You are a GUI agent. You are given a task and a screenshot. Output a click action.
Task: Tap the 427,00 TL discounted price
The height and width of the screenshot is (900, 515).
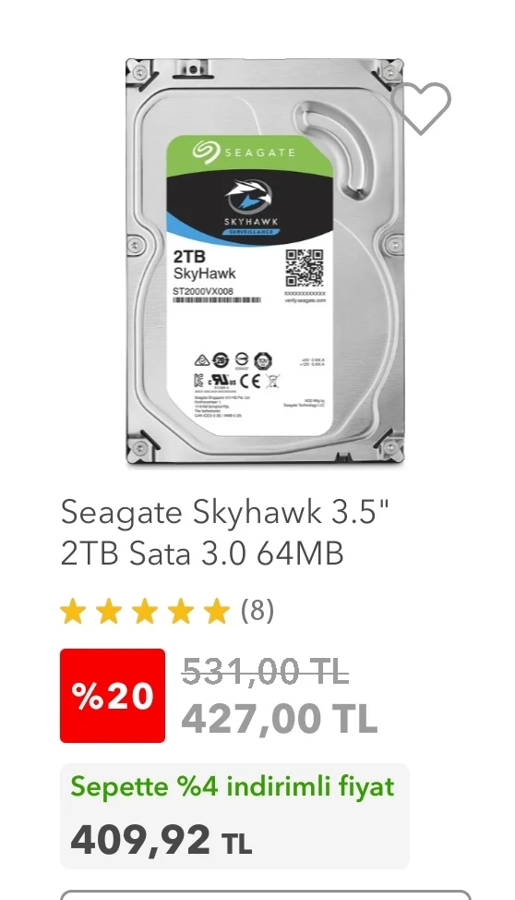[280, 718]
